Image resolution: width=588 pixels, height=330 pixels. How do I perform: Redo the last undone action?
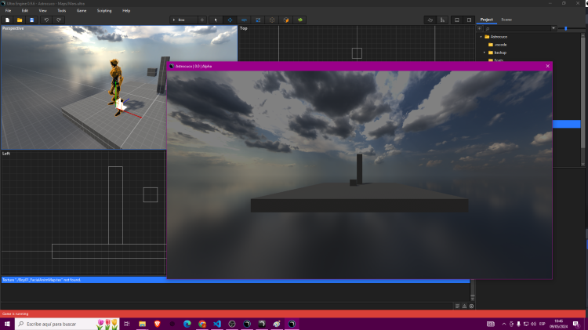pyautogui.click(x=59, y=20)
